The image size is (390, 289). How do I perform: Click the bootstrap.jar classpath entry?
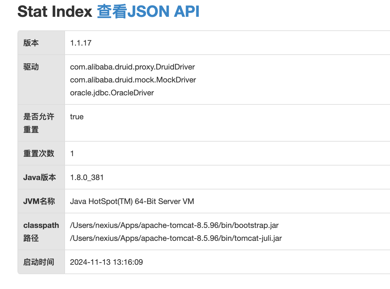[174, 225]
